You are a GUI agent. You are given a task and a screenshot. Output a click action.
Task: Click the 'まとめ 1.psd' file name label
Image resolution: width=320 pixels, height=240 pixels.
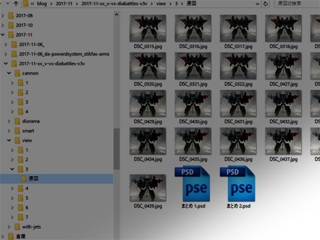click(193, 206)
